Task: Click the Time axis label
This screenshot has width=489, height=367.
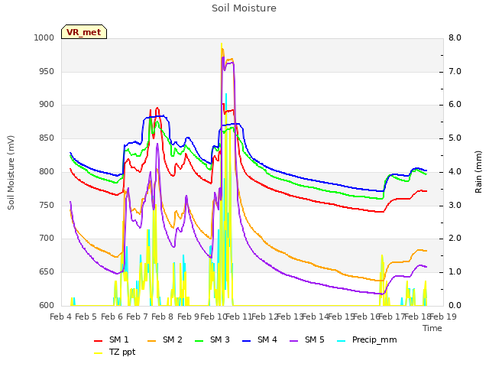Action: point(432,328)
